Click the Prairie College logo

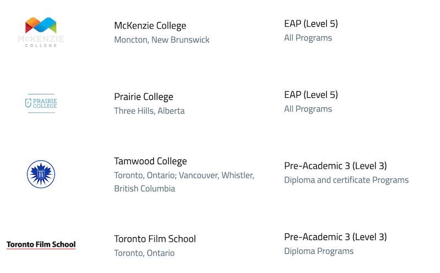click(x=41, y=103)
